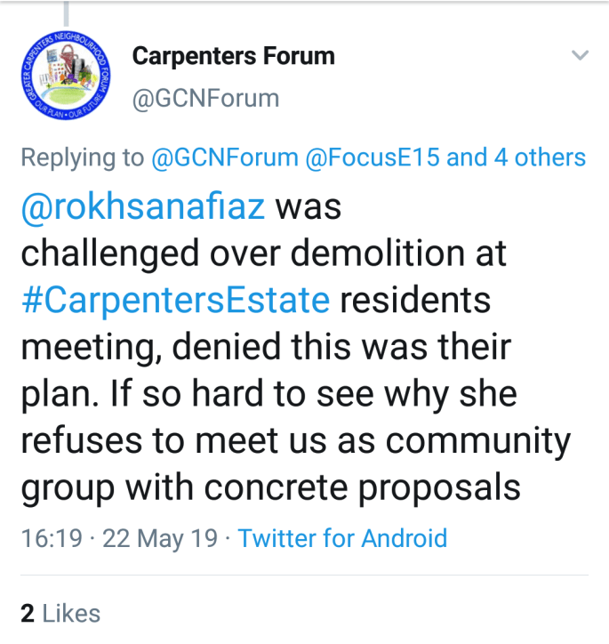Open the @GCNForum handle below the name
Screen dimensions: 609x644
[x=204, y=97]
